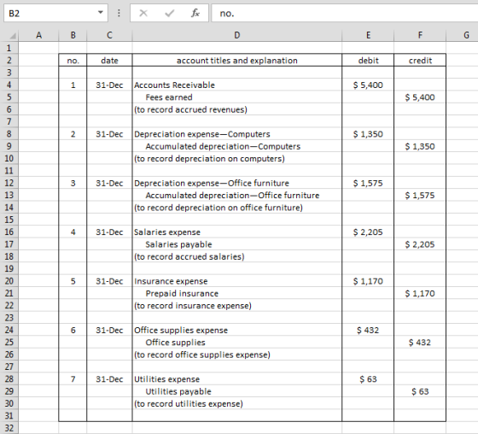This screenshot has width=478, height=434.
Task: Click the formula bar resize dots handle
Action: point(119,13)
